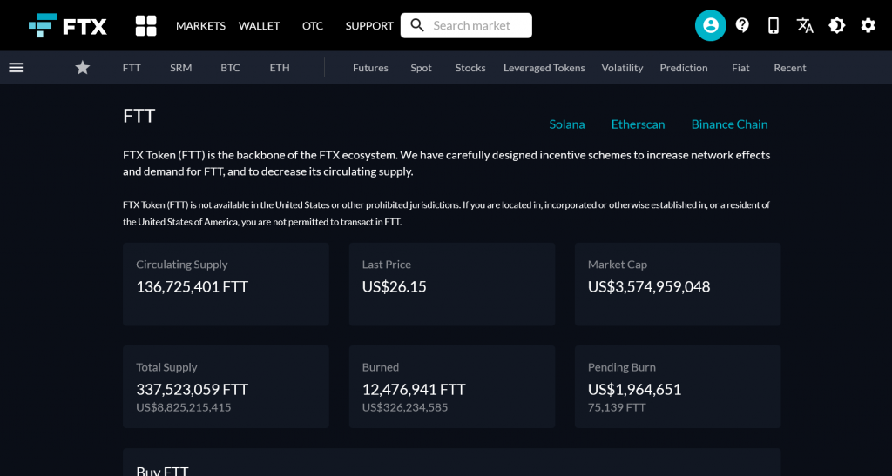
Task: Click the Pending Burn value US$1,964,651
Action: [x=634, y=389]
